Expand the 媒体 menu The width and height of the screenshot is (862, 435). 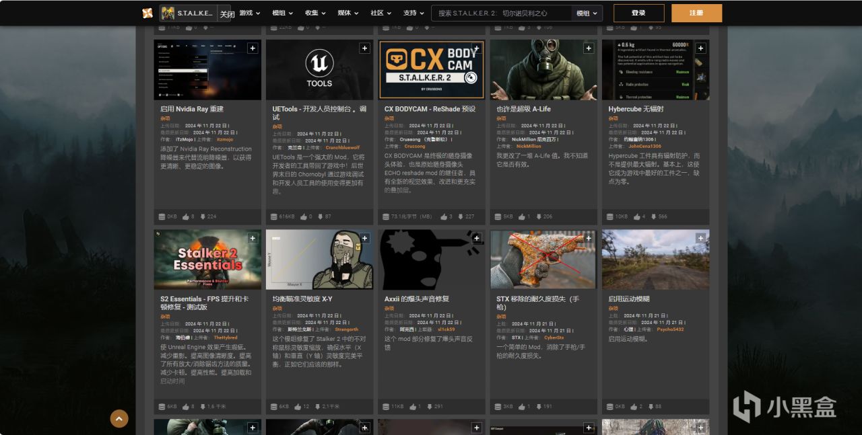(348, 13)
